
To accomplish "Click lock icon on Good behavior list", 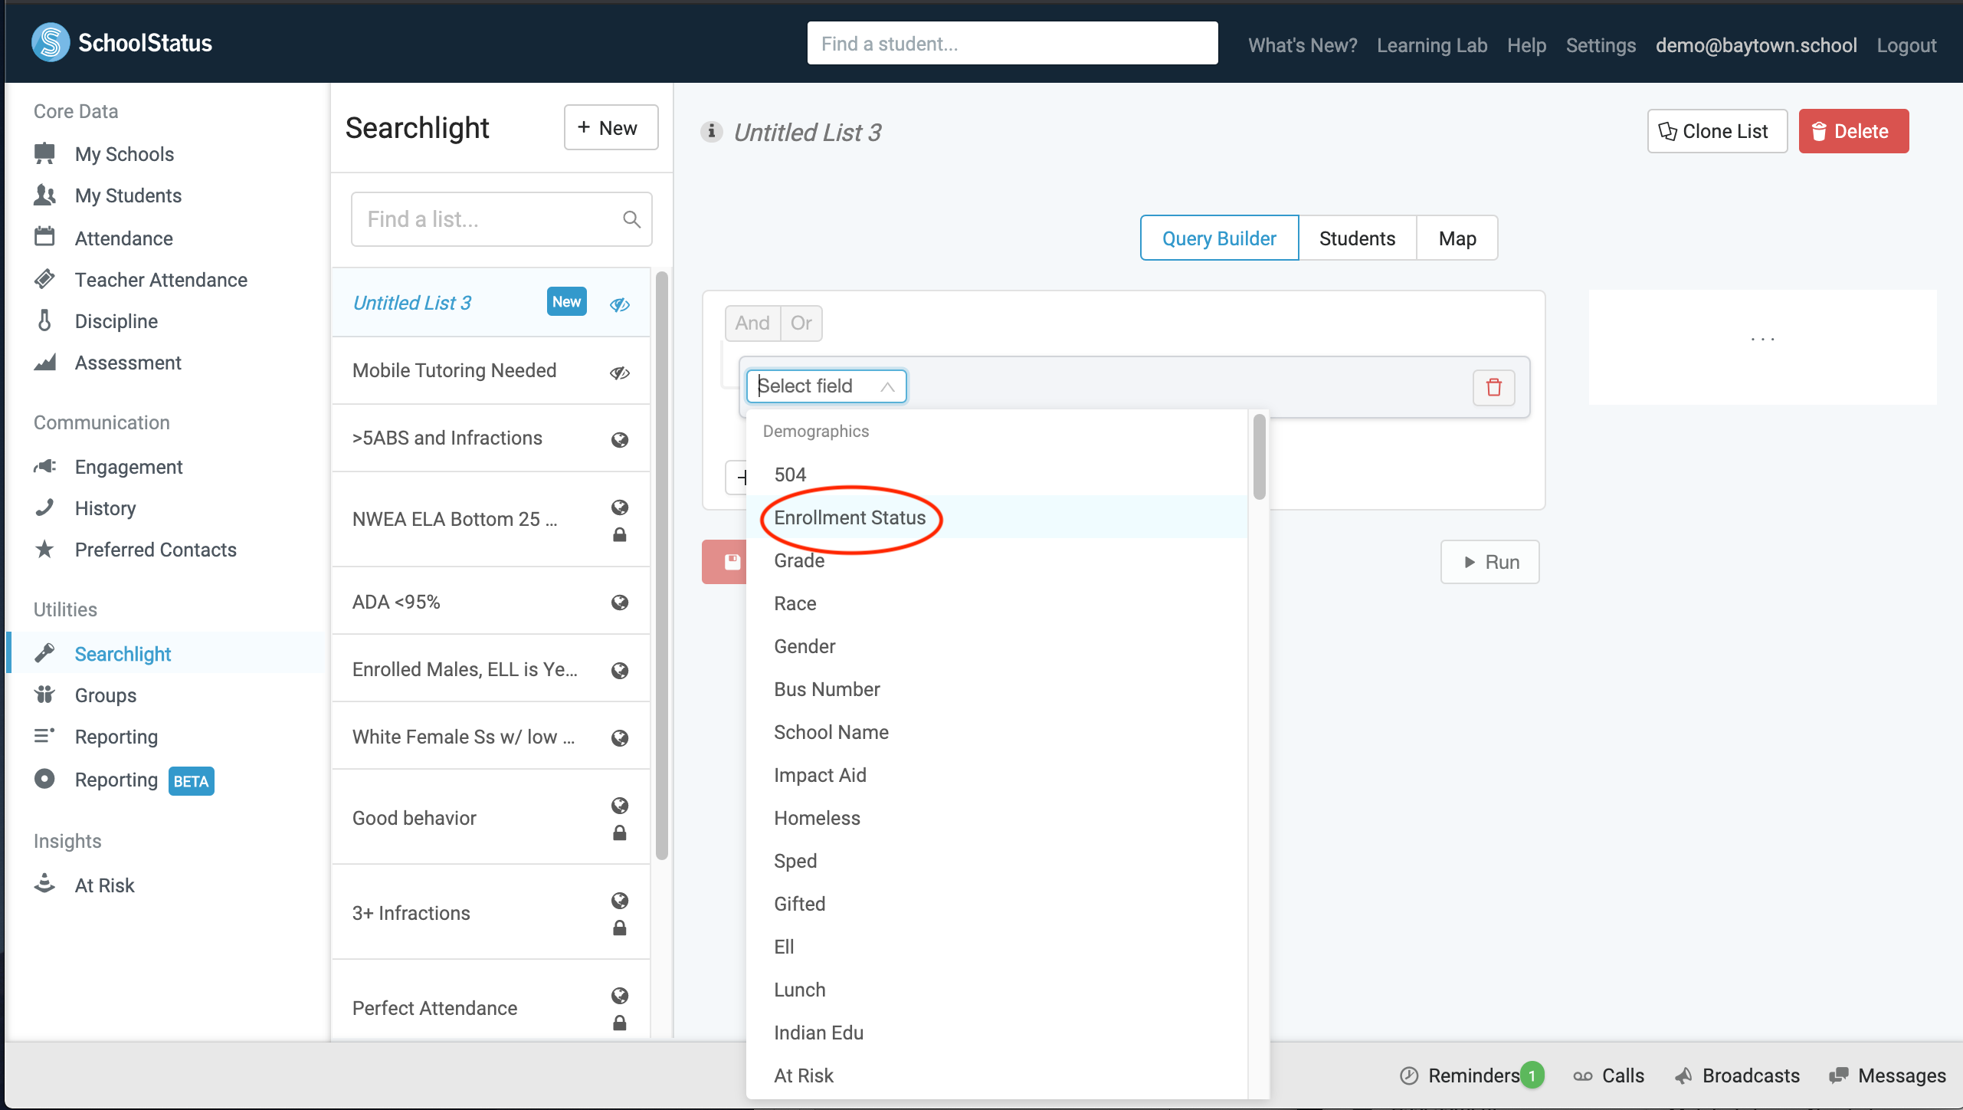I will (x=620, y=832).
